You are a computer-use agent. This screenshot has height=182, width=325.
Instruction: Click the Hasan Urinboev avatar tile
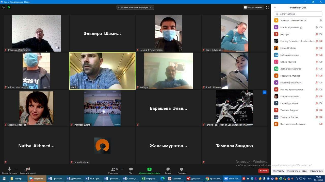[102, 146]
